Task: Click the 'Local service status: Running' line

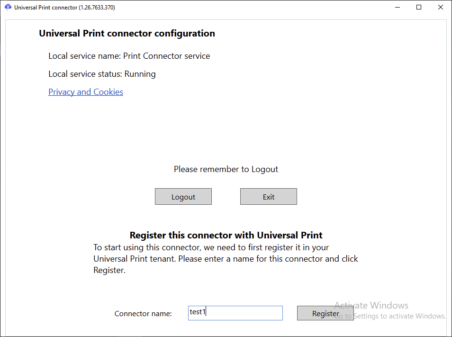Action: 102,74
